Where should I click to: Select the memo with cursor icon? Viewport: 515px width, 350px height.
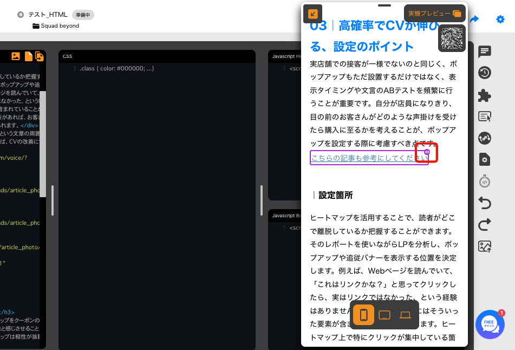(x=484, y=115)
